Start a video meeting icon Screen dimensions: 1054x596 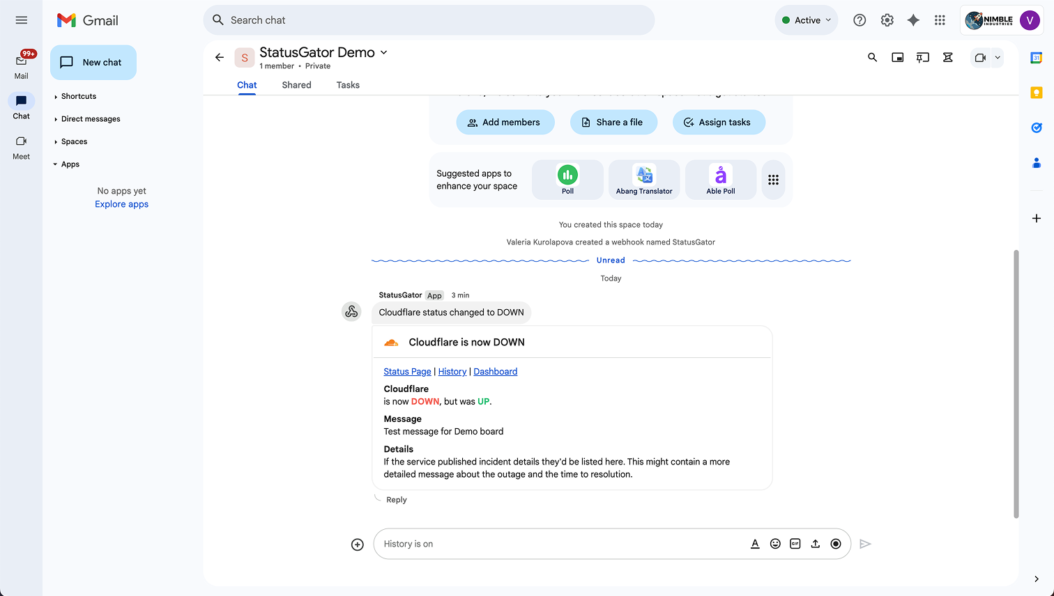click(980, 58)
